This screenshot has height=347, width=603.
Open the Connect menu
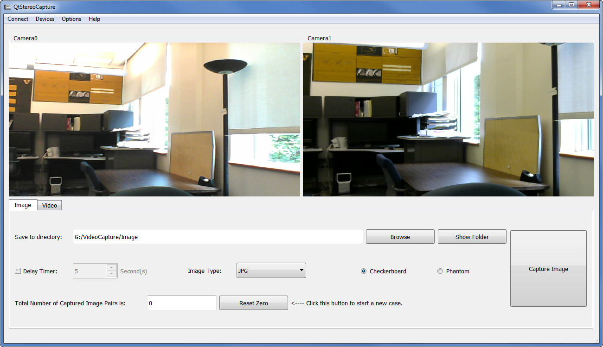point(18,19)
